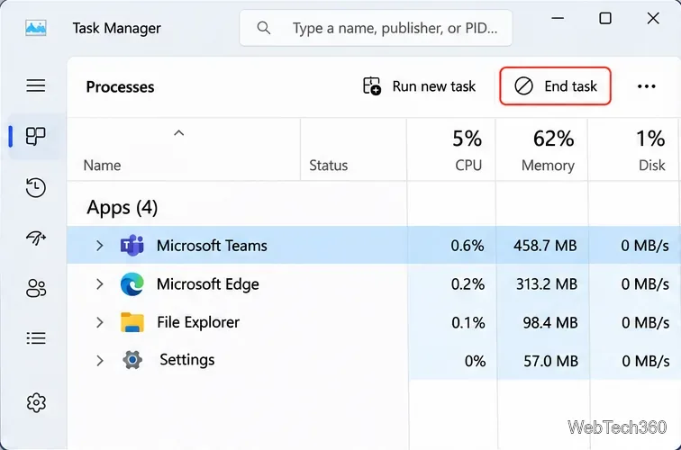
Task: Click the 0.6% CPU value
Action: pos(468,246)
